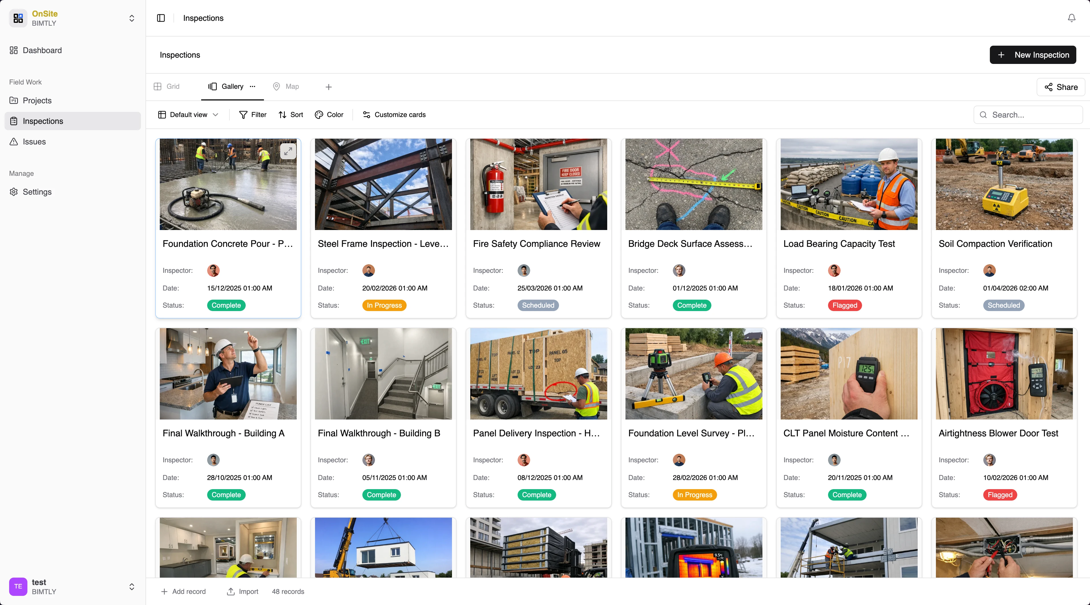Open the Gallery view options ellipsis menu
The width and height of the screenshot is (1090, 605).
(x=253, y=87)
